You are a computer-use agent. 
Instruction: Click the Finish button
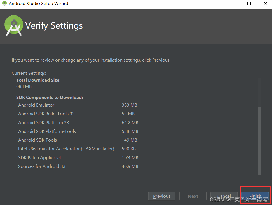pyautogui.click(x=255, y=196)
